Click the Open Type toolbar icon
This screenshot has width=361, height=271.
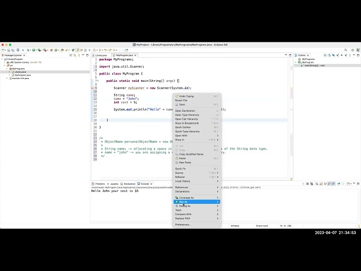click(62, 50)
